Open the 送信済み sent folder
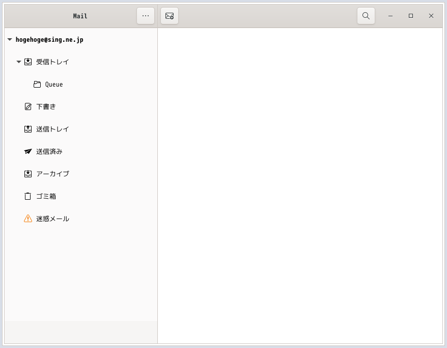Viewport: 447px width, 348px height. [x=49, y=151]
